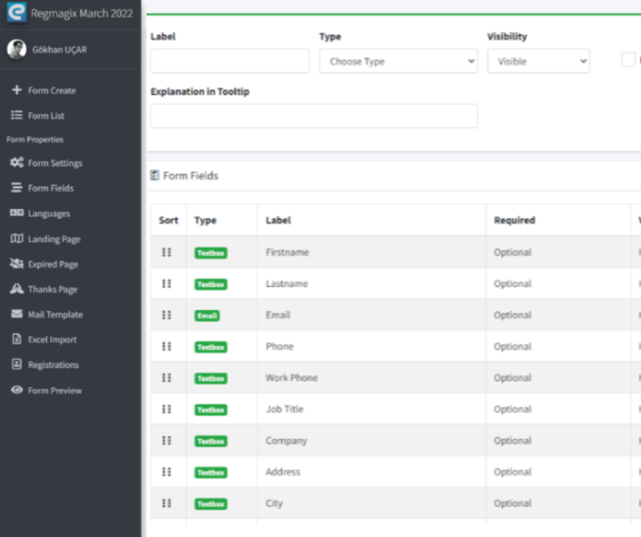Click the drag handle beside the Email field
Screen dimensions: 641x537
click(x=166, y=315)
